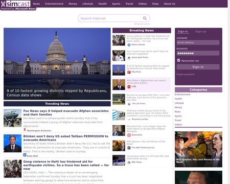Open the Blinken Taliban PERMISSION headline
The image size is (230, 184).
[66, 138]
